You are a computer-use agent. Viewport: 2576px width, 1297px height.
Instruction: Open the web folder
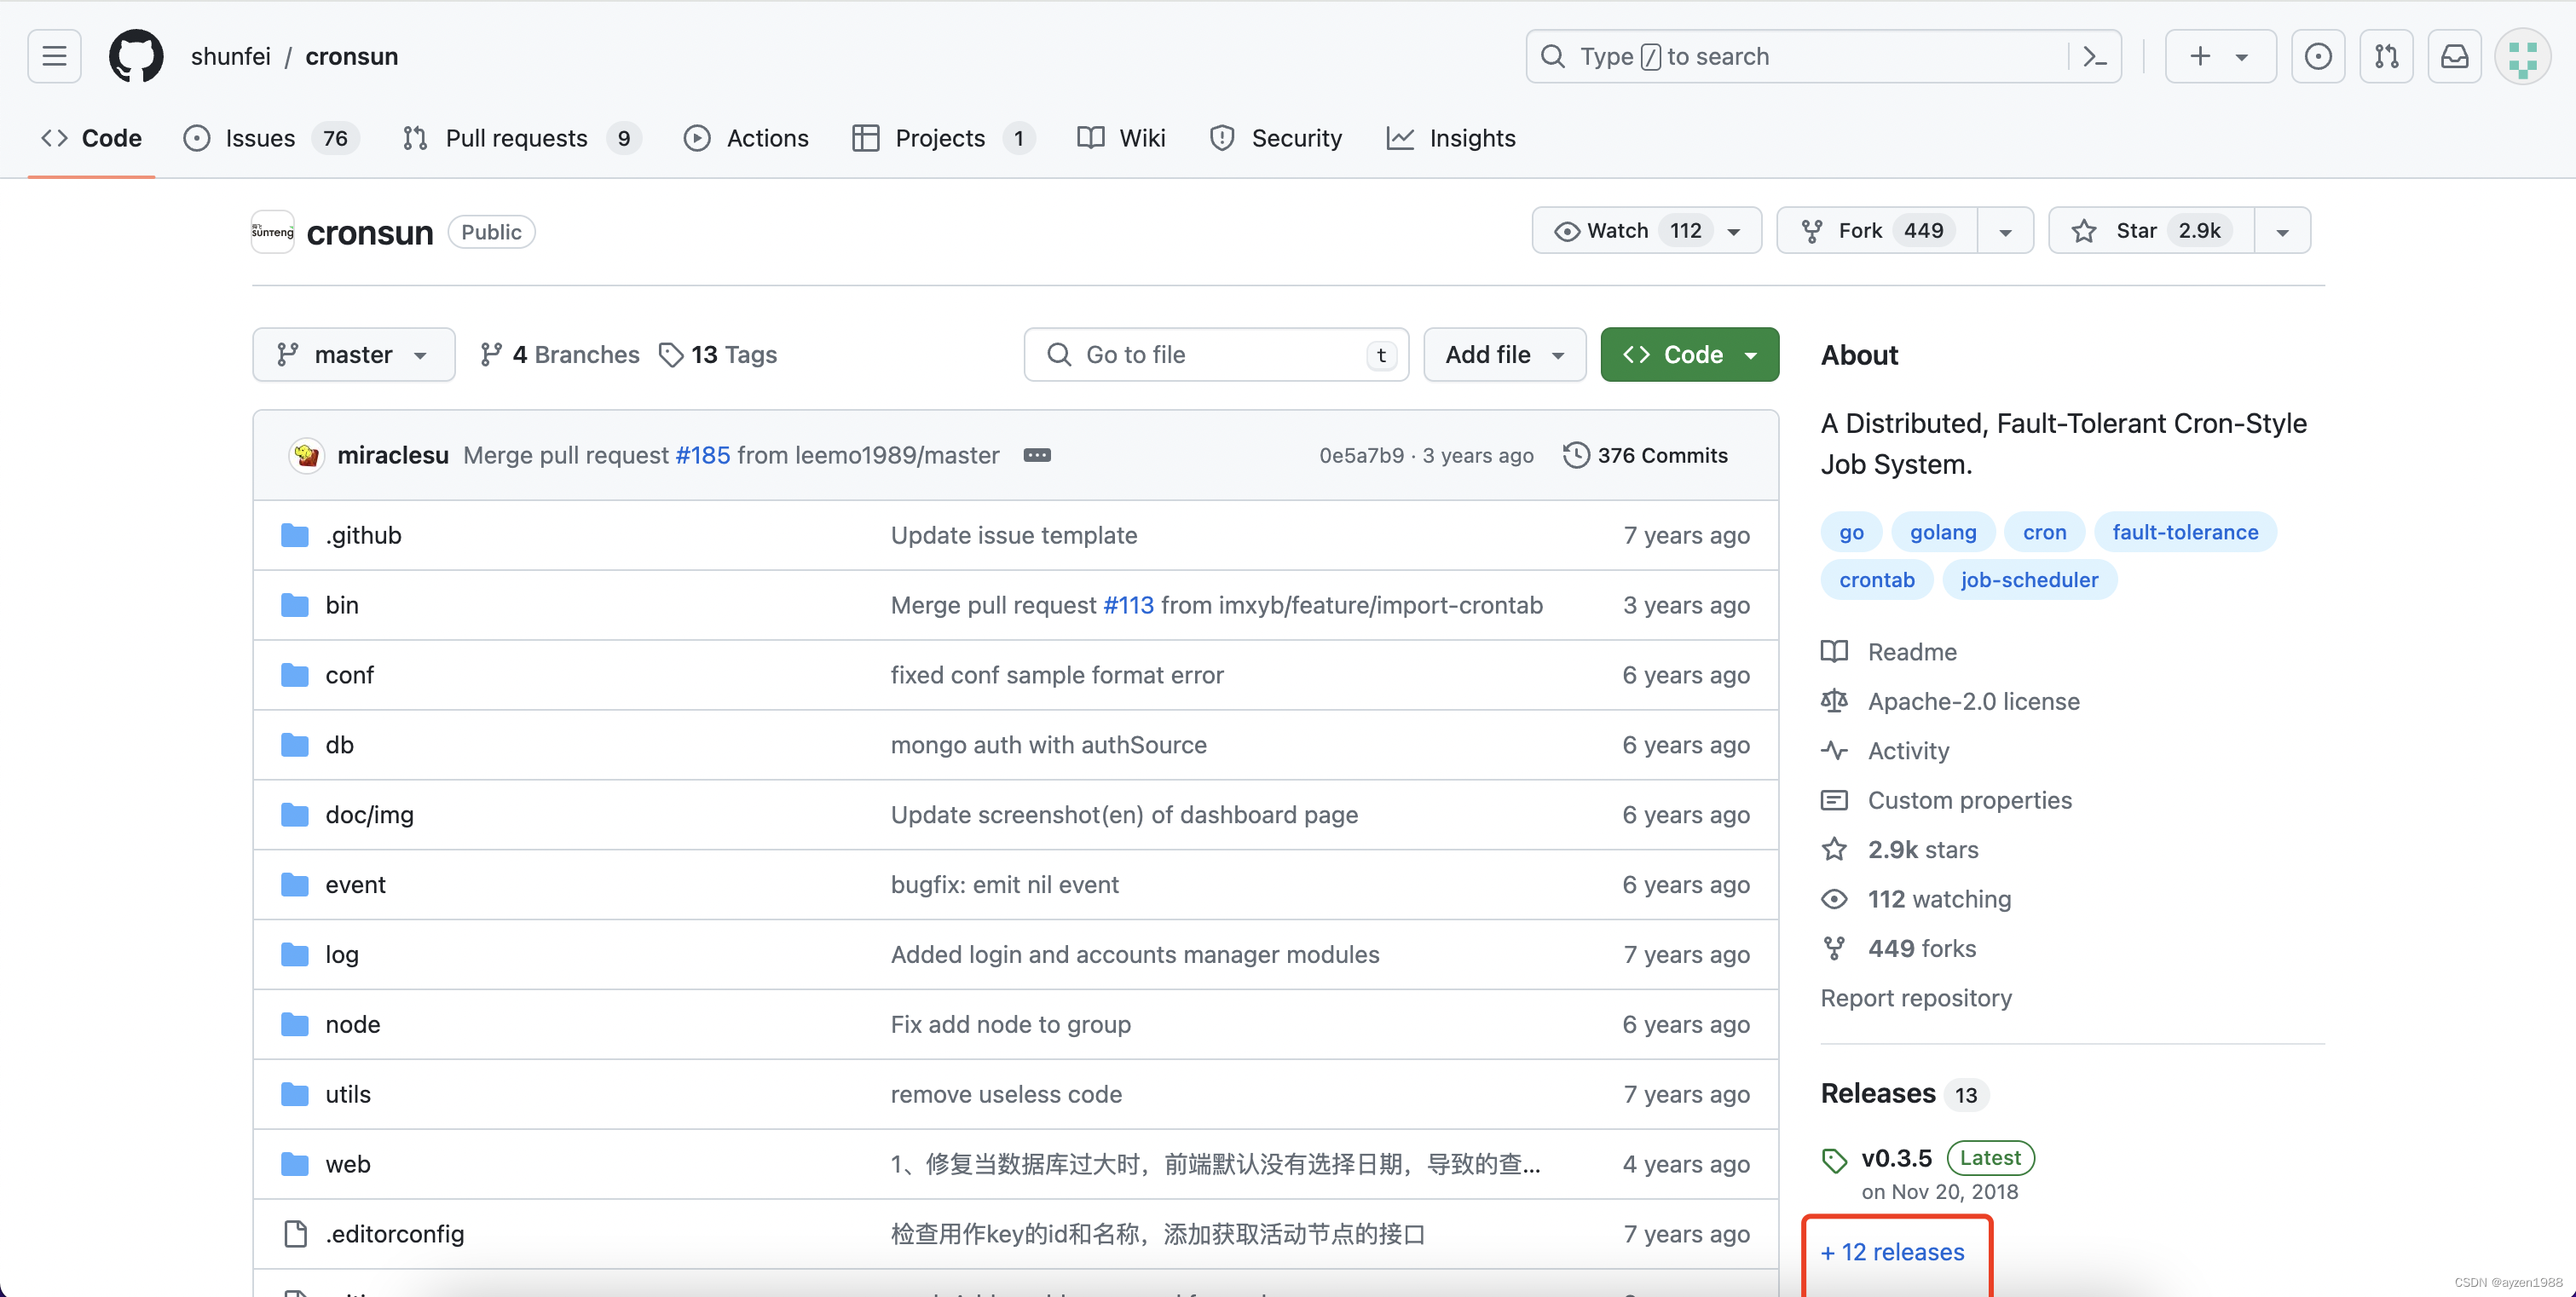tap(348, 1165)
